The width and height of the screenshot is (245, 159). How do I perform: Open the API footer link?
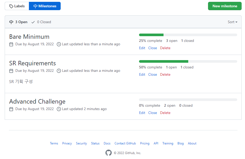156,143
